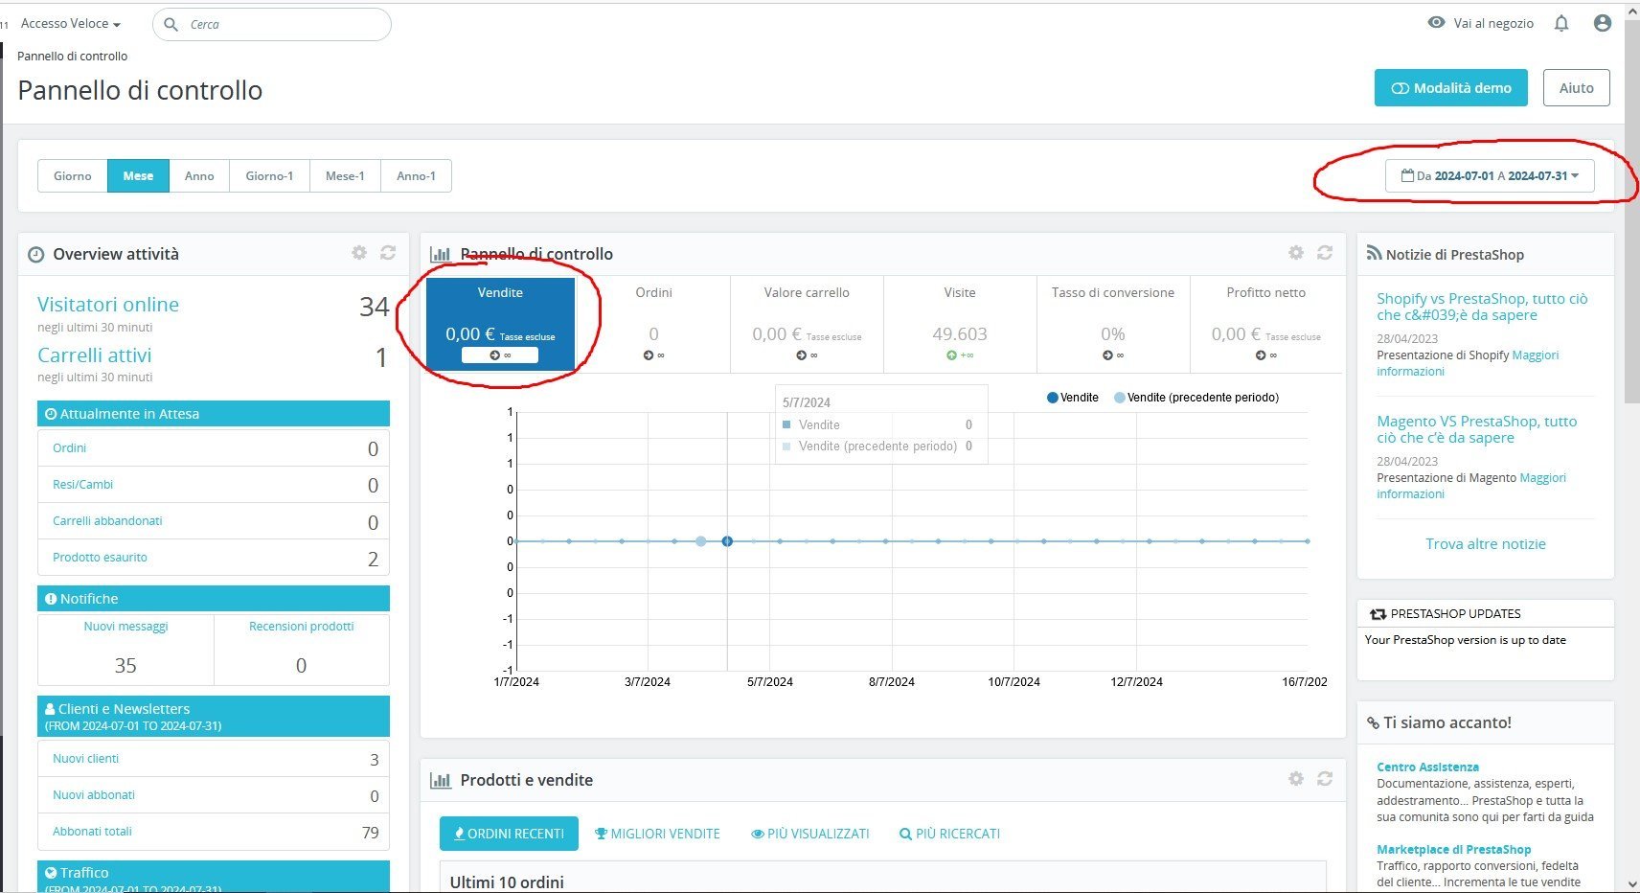Switch to PIÙ RICERCATI tab

949,834
